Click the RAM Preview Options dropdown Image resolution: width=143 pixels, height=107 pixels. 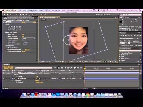point(129,38)
